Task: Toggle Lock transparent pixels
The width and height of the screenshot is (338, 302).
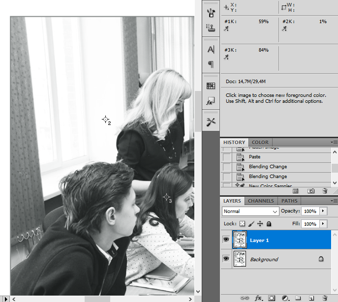Action: (242, 223)
